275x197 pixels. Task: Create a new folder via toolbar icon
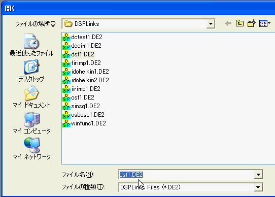(x=251, y=23)
